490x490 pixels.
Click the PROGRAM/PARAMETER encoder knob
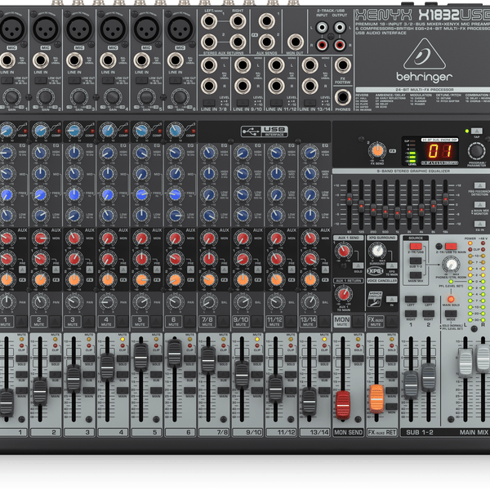(x=476, y=151)
